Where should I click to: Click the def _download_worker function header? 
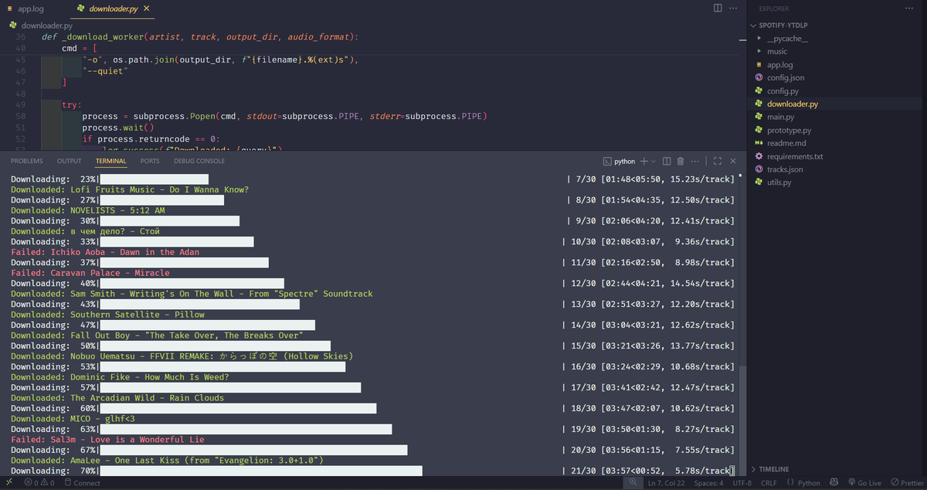click(x=200, y=36)
